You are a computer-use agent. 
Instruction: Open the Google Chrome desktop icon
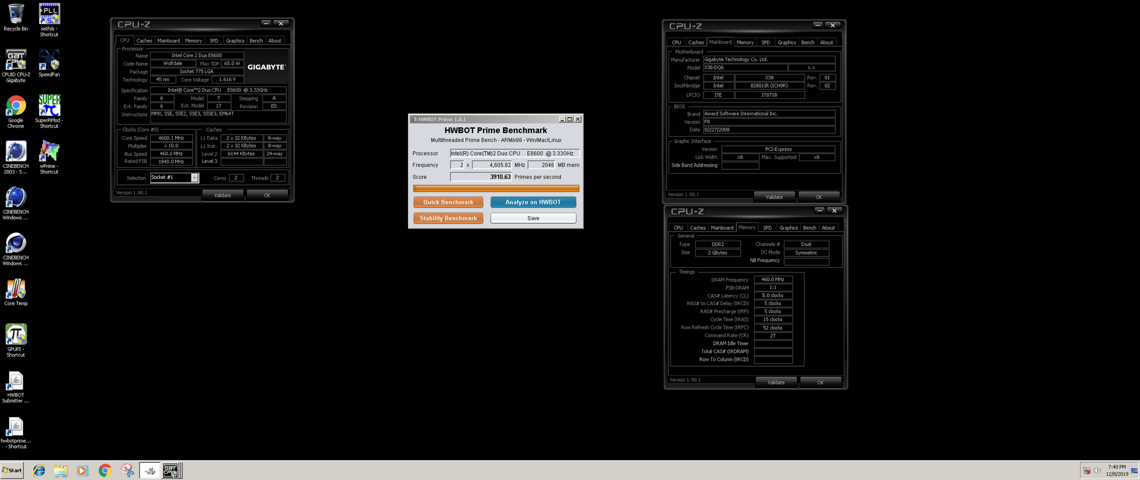point(16,112)
